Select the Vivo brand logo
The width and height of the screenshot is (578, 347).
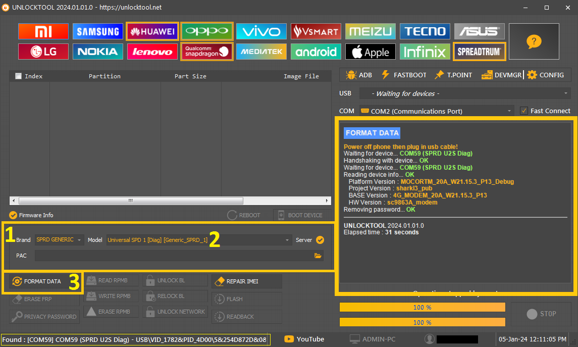click(261, 31)
